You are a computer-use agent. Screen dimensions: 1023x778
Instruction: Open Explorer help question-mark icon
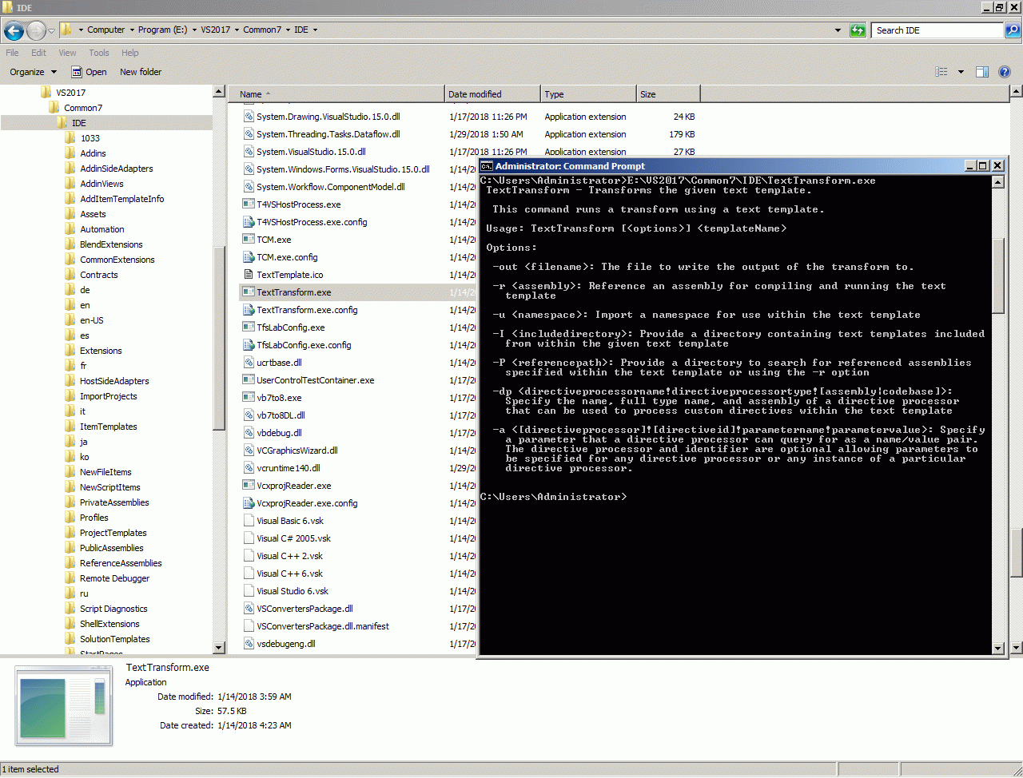point(1005,72)
